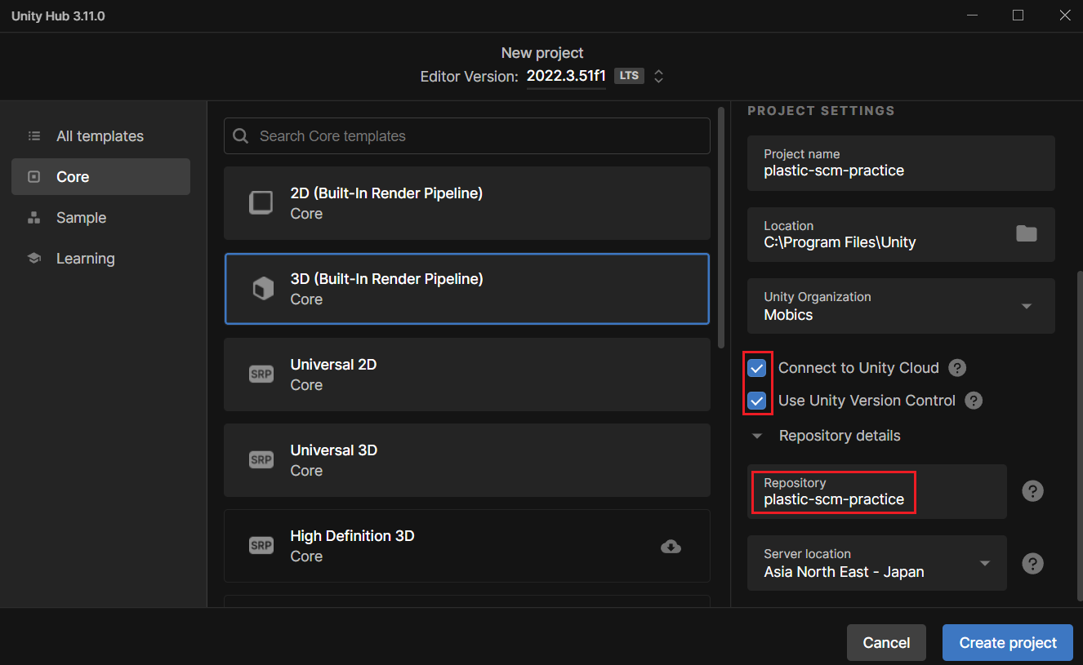Open the Server location dropdown

coord(877,563)
